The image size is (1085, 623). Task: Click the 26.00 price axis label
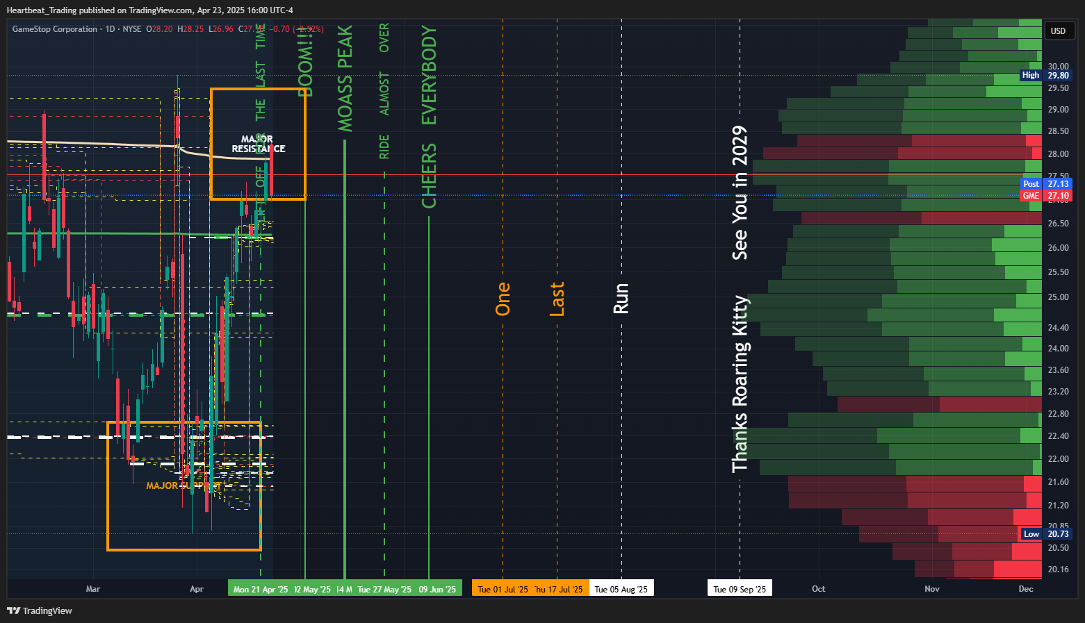[1058, 248]
